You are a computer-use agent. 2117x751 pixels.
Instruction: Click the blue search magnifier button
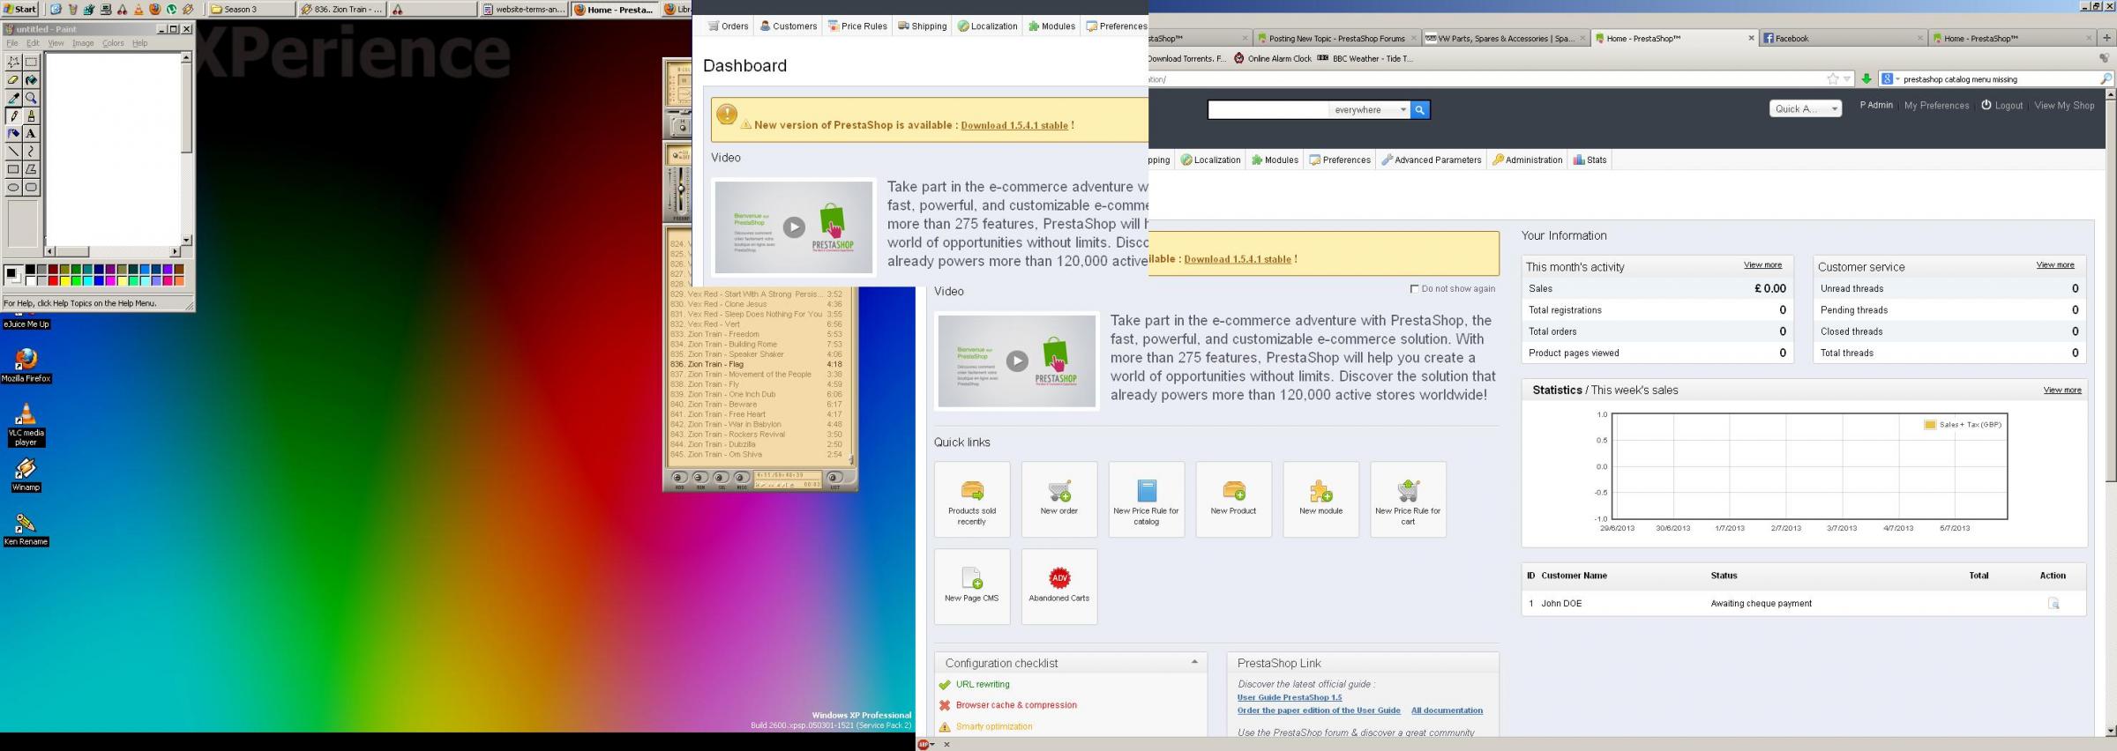coord(1419,110)
